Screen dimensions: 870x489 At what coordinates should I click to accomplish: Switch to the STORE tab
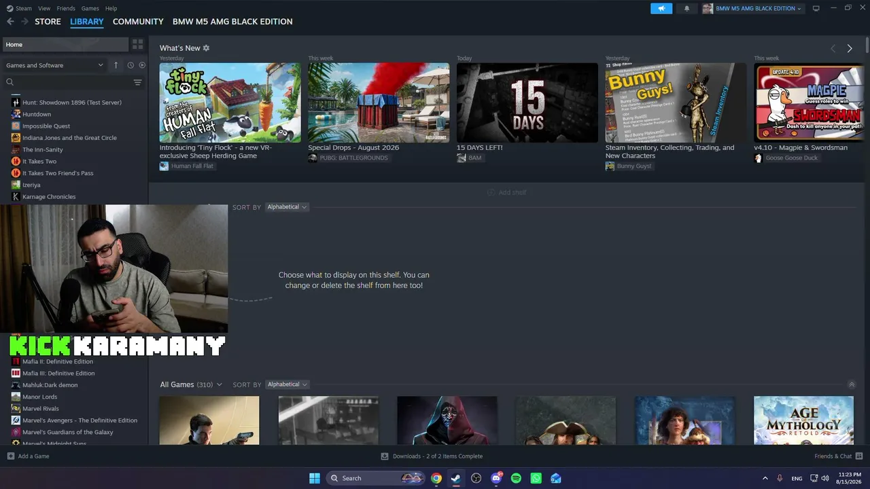click(48, 22)
